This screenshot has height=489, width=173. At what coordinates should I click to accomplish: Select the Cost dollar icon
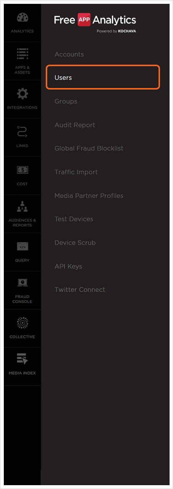22,170
